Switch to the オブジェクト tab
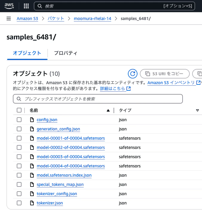This screenshot has width=202, height=211. pyautogui.click(x=27, y=53)
